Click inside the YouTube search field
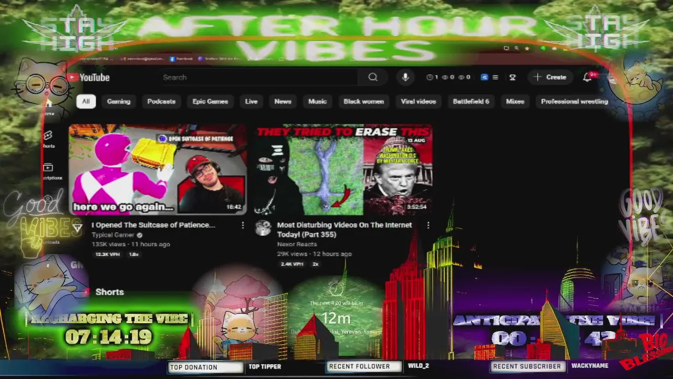The width and height of the screenshot is (673, 379). pos(260,77)
